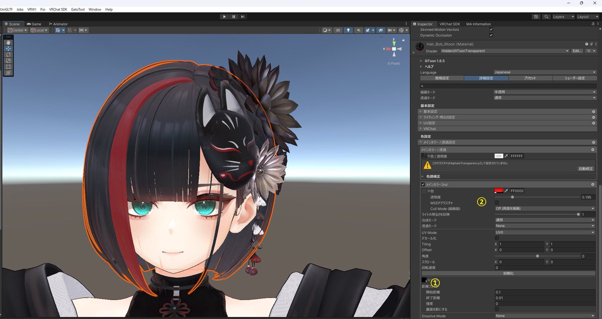Viewport: 602px width, 319px height.
Task: Open the Language dropdown set to Japanese
Action: [545, 72]
